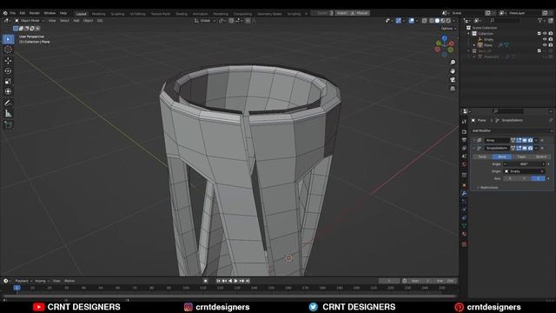
Task: Toggle visibility eye of Collection
Action: coord(545,33)
